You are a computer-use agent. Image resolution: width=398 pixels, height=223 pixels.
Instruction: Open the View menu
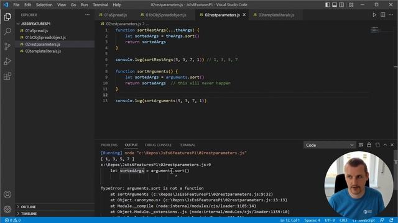(x=62, y=5)
